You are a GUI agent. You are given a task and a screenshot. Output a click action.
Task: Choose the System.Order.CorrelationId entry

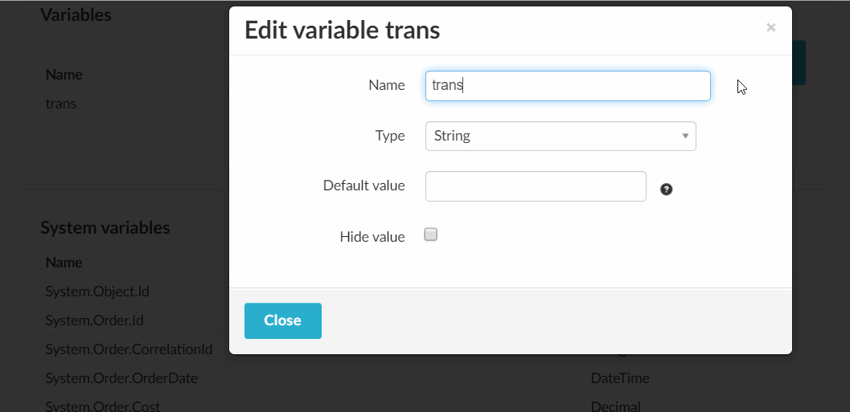(129, 349)
